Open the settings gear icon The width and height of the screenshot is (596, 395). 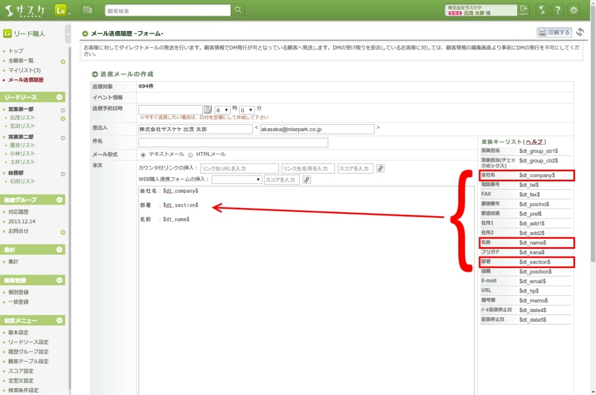[x=573, y=10]
